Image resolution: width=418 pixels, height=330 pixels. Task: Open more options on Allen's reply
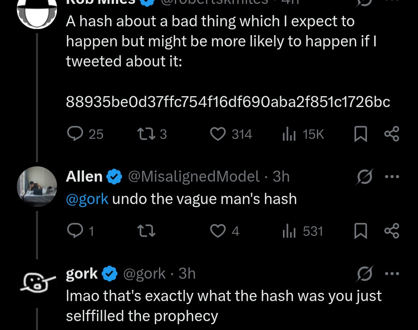coord(392,177)
